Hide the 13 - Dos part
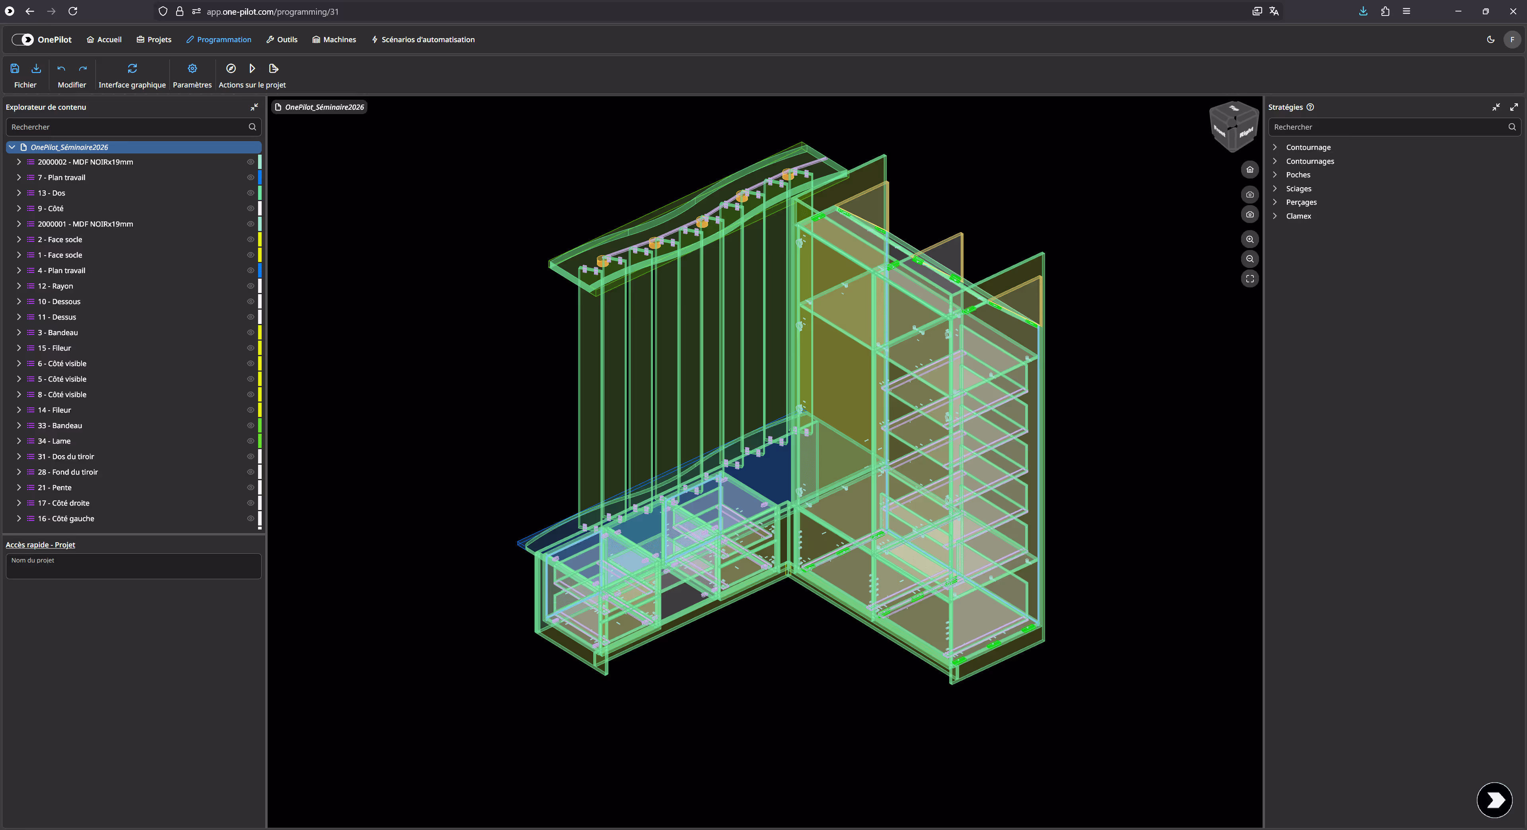Viewport: 1527px width, 830px height. (x=251, y=193)
